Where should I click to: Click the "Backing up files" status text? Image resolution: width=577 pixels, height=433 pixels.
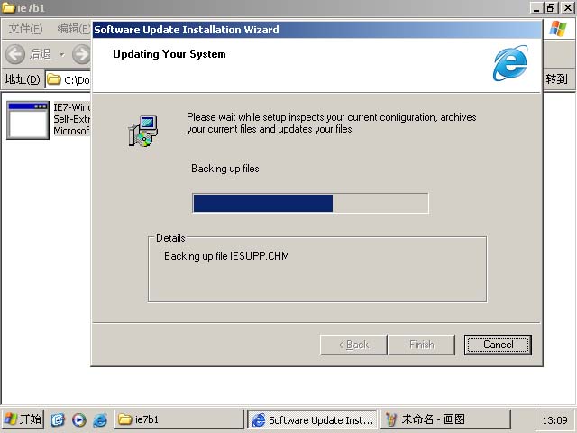(225, 169)
